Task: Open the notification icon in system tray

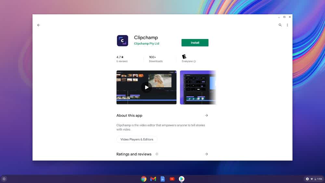Action: 307,179
